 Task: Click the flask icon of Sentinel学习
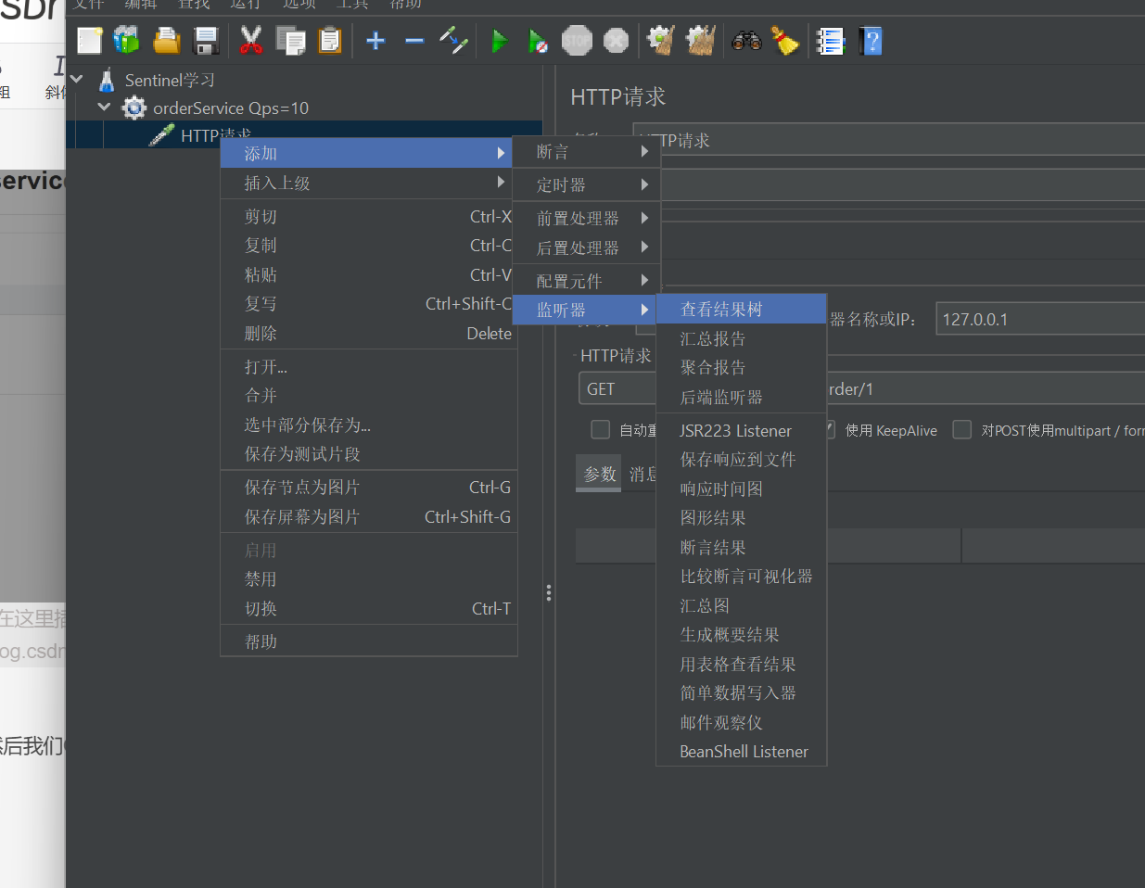107,80
